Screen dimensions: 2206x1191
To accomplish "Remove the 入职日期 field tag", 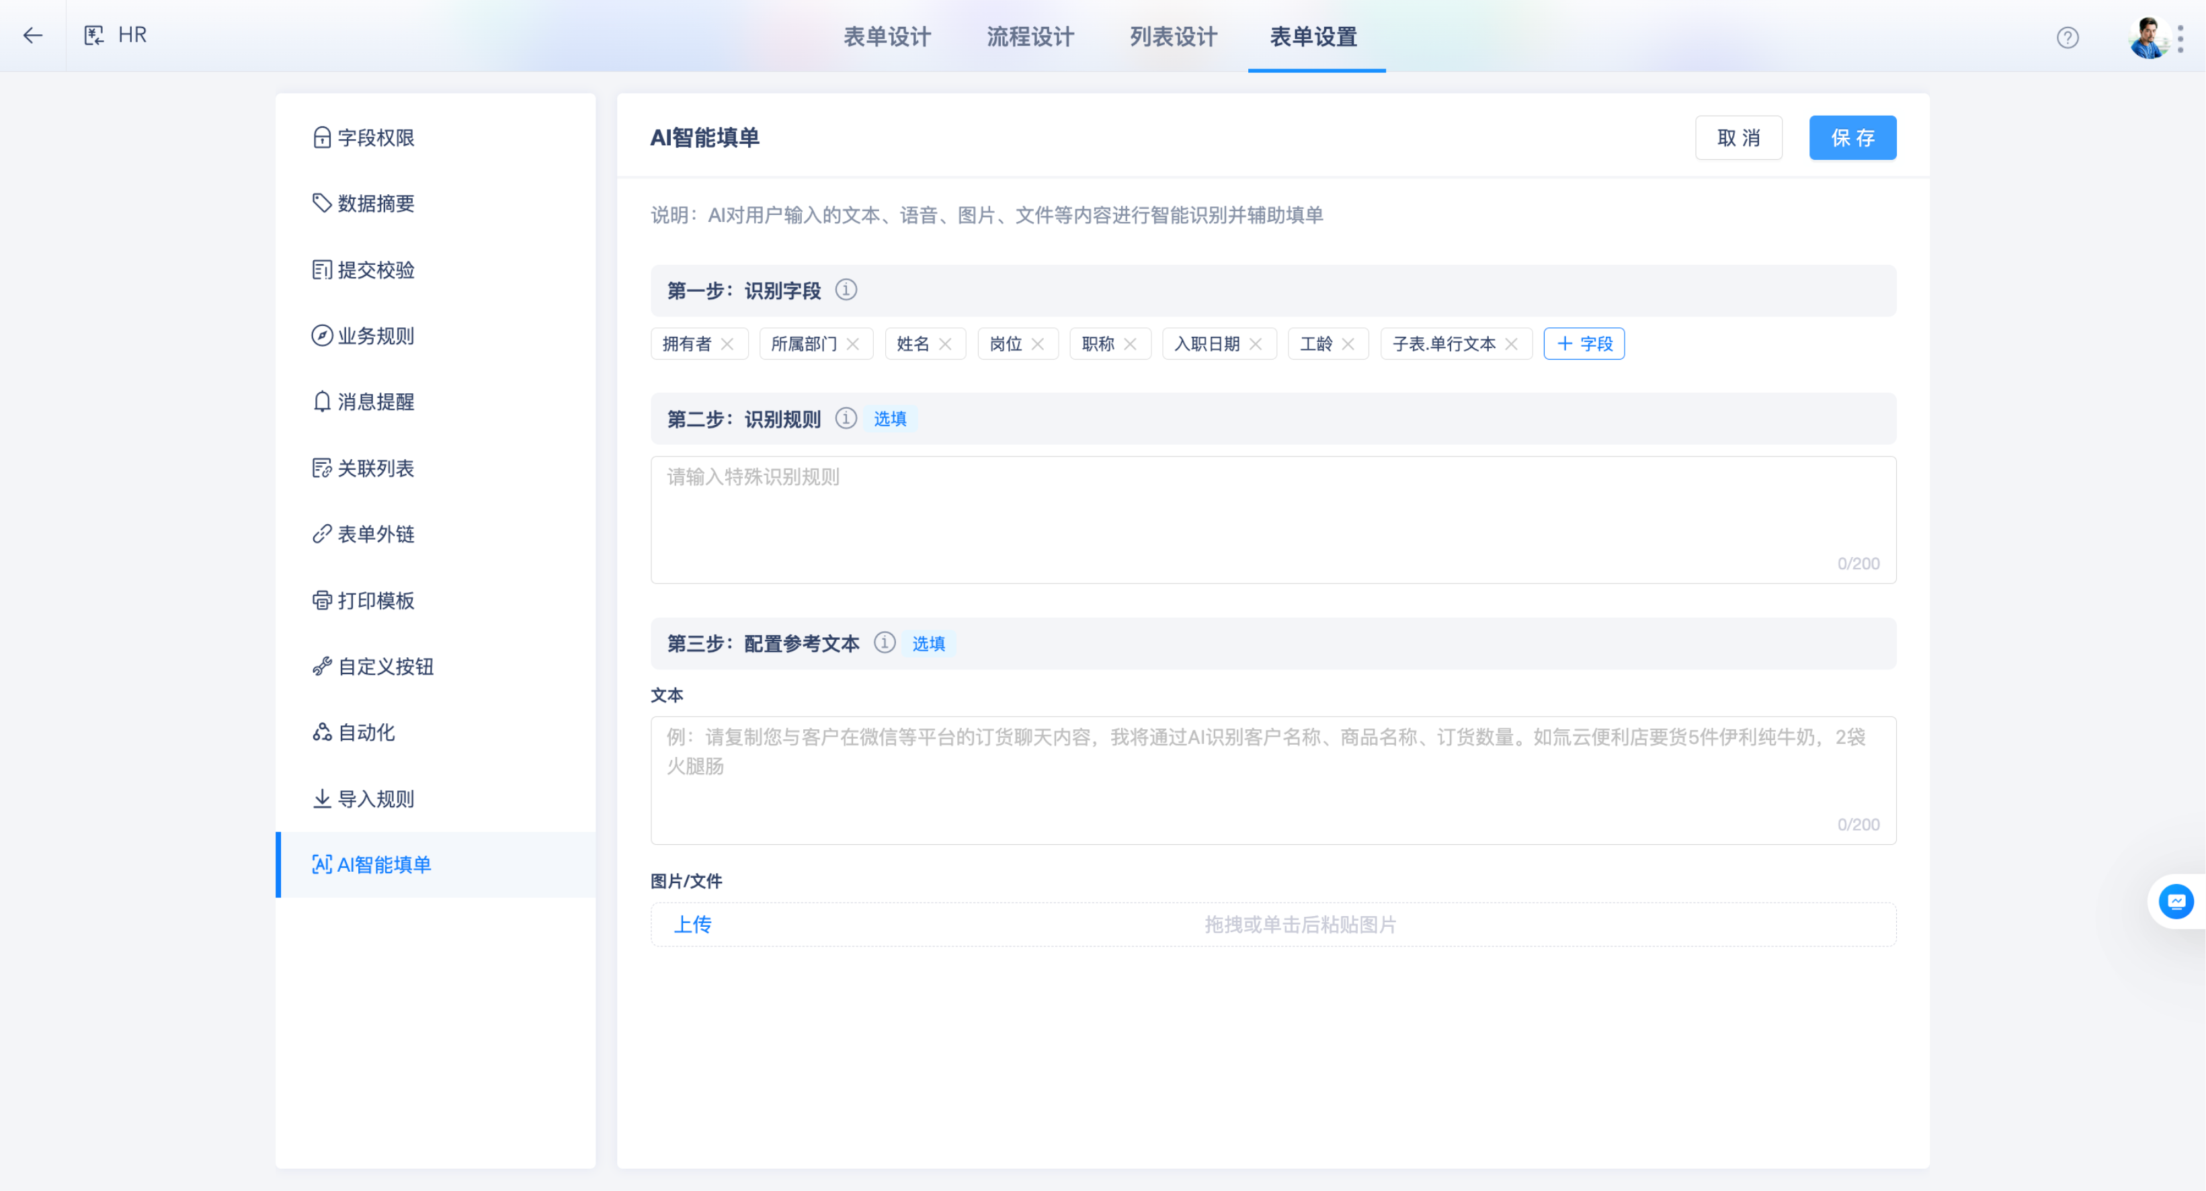I will coord(1256,344).
